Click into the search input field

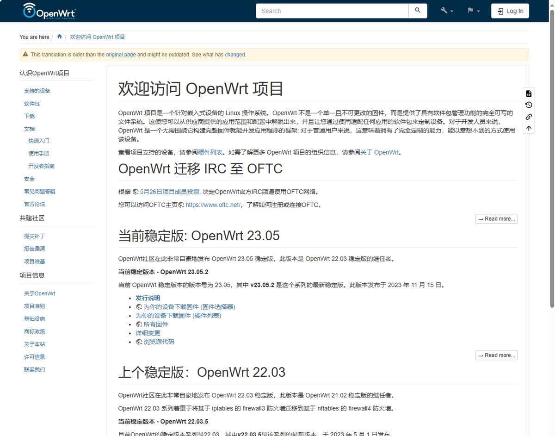tap(331, 11)
